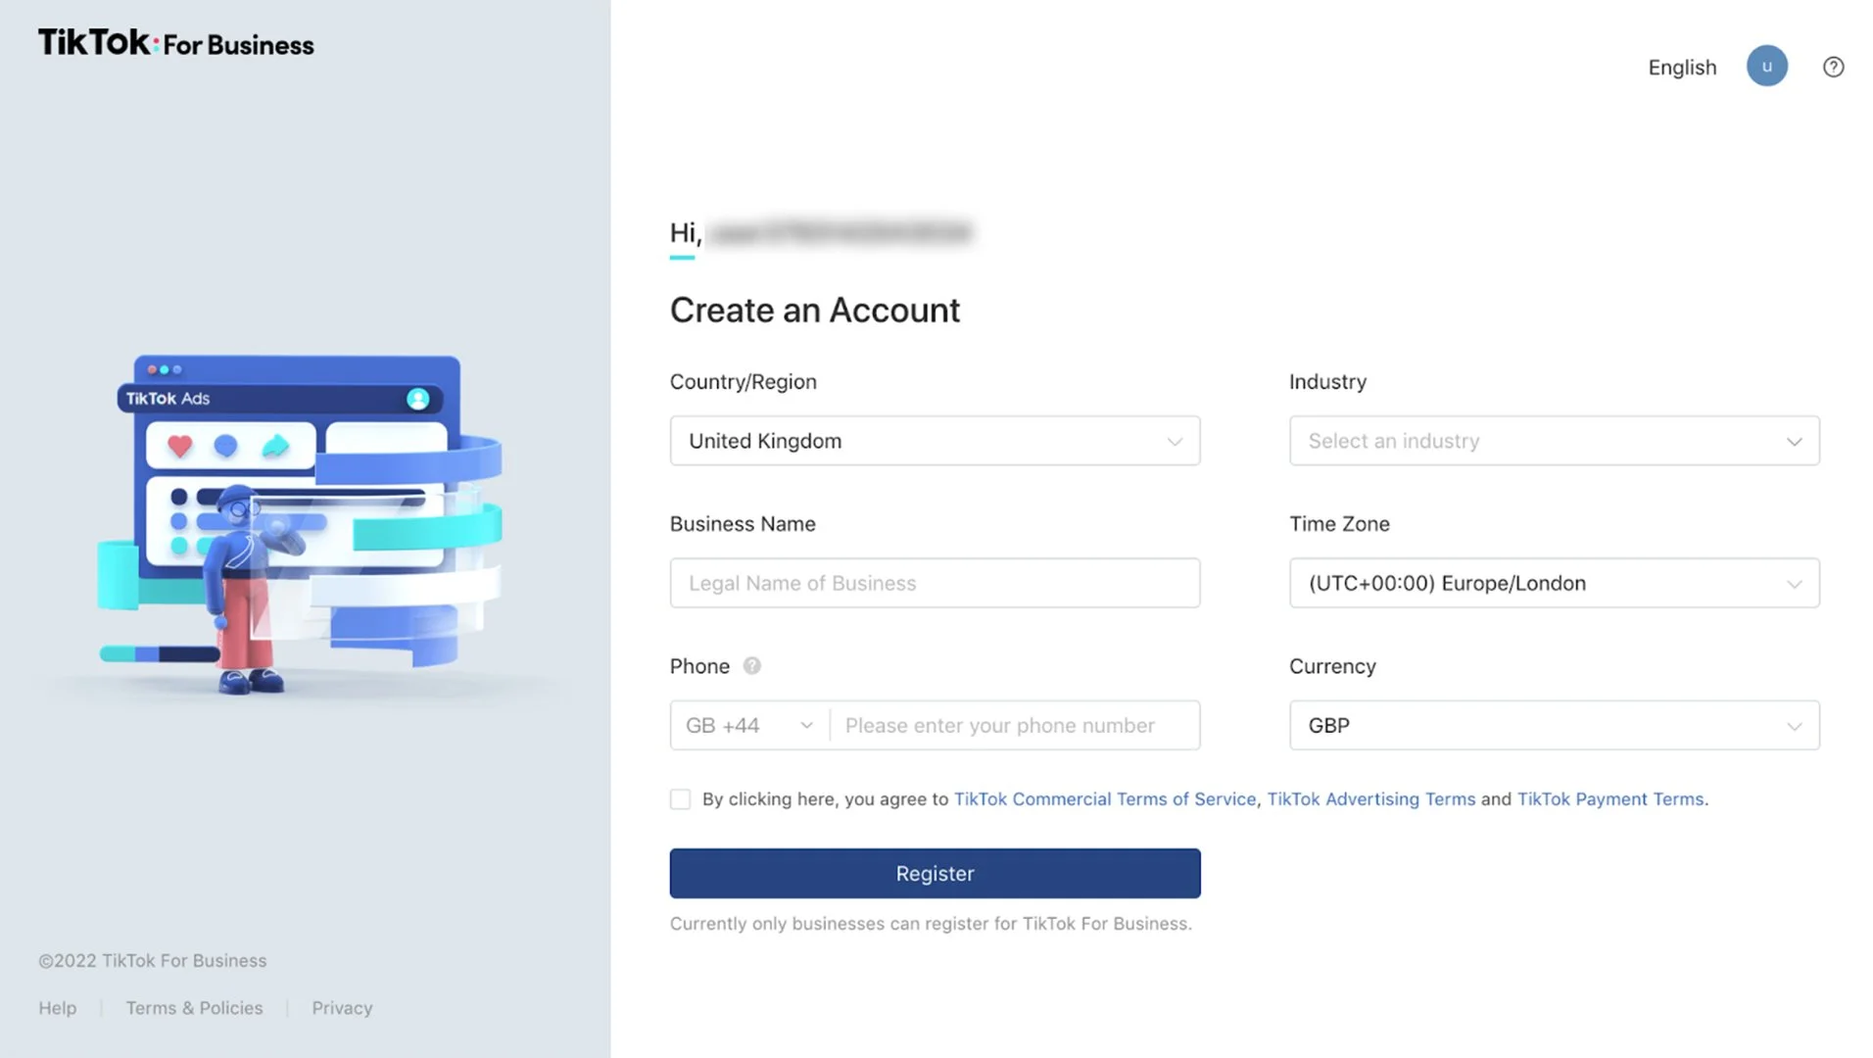Open the United Kingdom country dropdown

click(x=935, y=441)
